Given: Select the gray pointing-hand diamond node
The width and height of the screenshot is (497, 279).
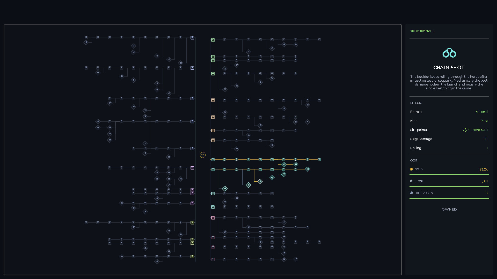Looking at the screenshot, I should 272,48.
